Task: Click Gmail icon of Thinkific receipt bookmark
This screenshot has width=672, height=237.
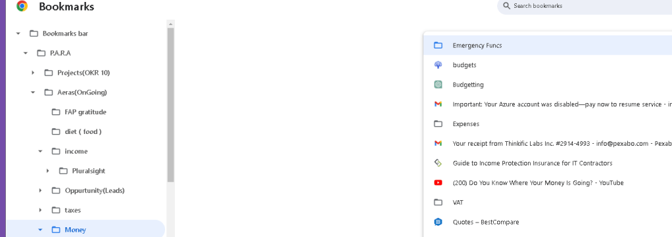Action: (437, 143)
